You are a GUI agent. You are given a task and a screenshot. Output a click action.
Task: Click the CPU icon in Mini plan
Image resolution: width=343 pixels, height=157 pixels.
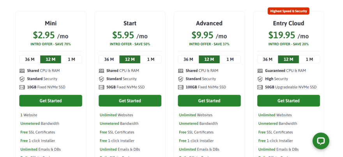point(22,71)
